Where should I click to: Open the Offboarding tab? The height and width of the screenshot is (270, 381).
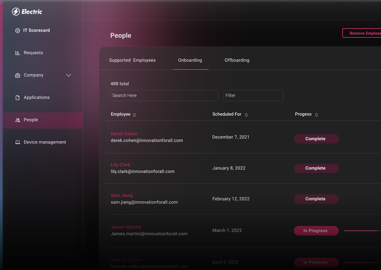(x=237, y=60)
